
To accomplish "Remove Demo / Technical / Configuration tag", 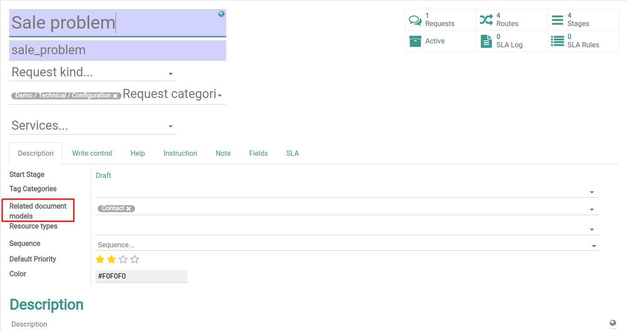I will click(x=115, y=96).
